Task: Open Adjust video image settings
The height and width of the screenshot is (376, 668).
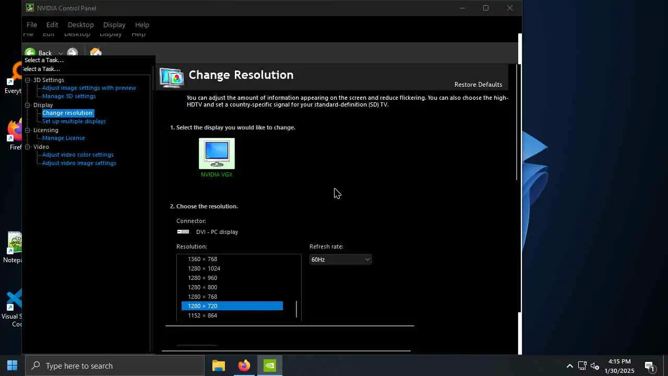Action: tap(79, 163)
